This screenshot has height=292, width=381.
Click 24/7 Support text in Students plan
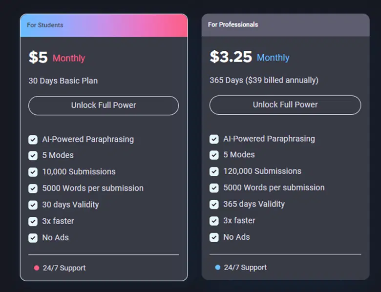pyautogui.click(x=64, y=268)
